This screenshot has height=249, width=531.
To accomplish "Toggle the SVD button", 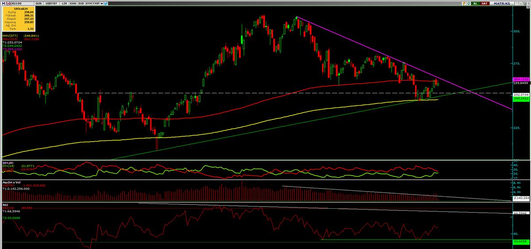I will click(81, 4).
